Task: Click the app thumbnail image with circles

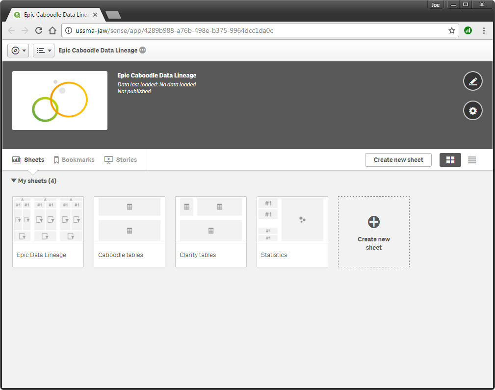Action: (60, 101)
